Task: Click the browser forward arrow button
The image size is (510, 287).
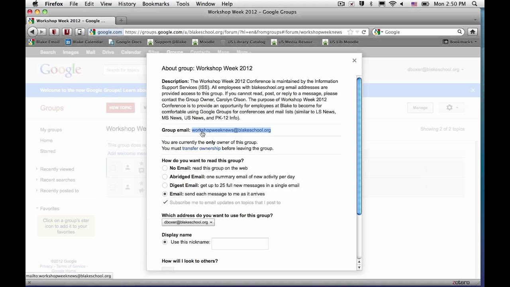Action: [x=42, y=32]
